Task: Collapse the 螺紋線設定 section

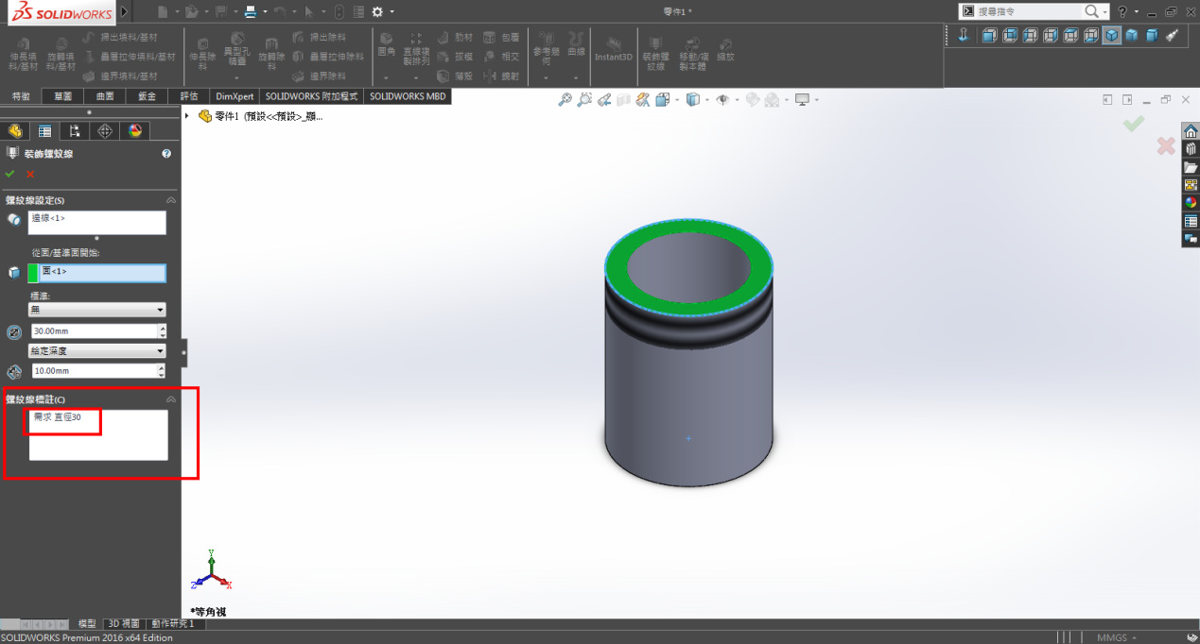Action: (x=171, y=200)
